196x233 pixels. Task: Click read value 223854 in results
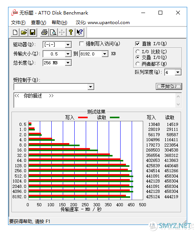click(171, 145)
